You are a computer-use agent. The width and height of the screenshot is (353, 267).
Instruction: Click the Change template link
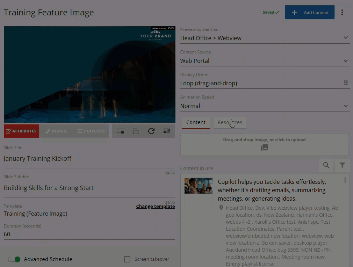coord(155,206)
